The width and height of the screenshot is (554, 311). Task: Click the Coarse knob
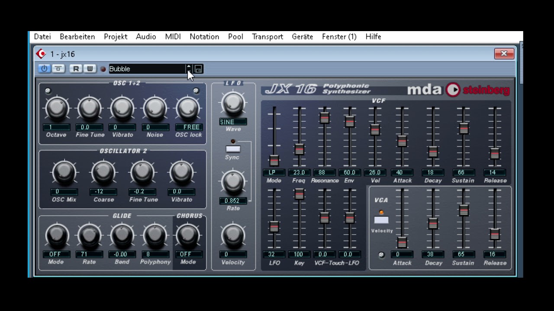(103, 172)
